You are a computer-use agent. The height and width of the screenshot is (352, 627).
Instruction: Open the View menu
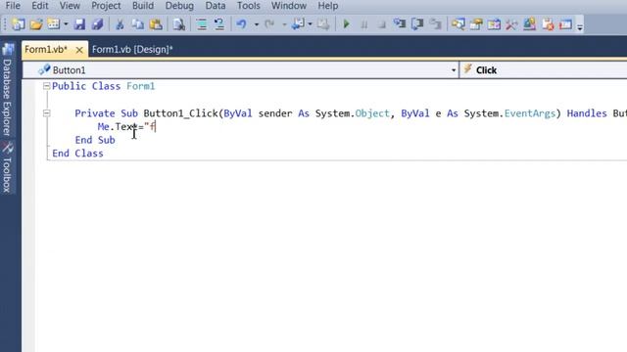tap(70, 6)
